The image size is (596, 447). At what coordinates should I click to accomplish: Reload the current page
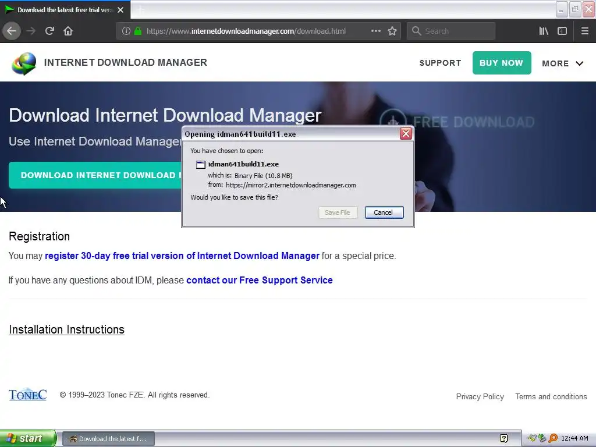coord(49,31)
